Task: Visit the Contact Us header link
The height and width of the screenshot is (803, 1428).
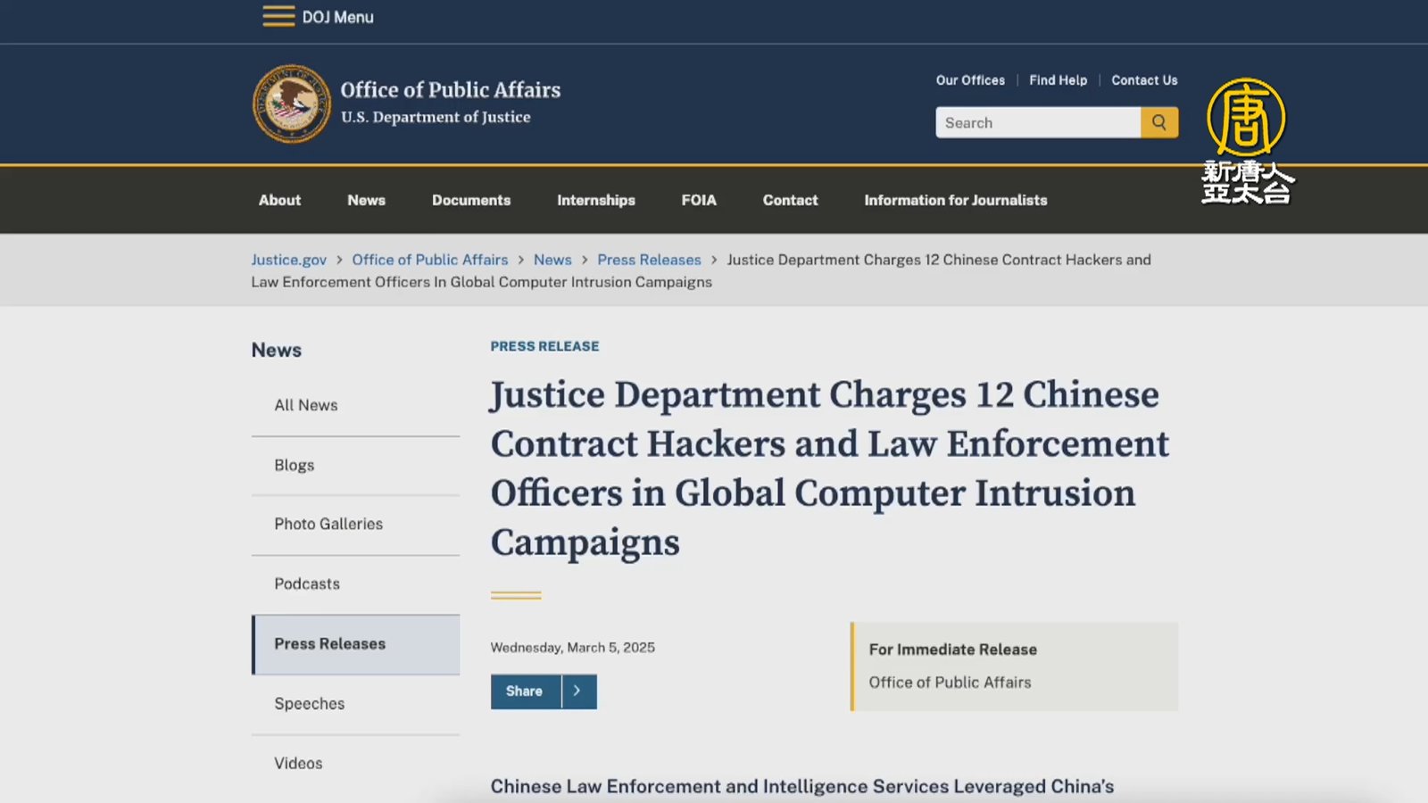Action: 1144,80
